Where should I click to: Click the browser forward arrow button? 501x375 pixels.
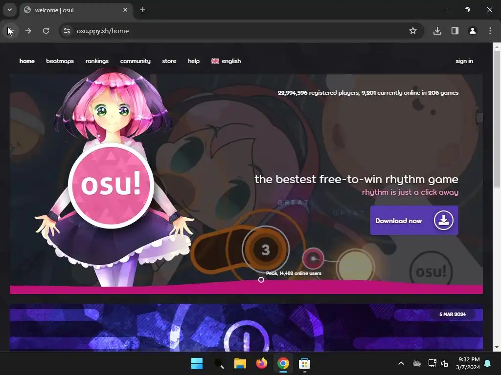click(x=28, y=31)
